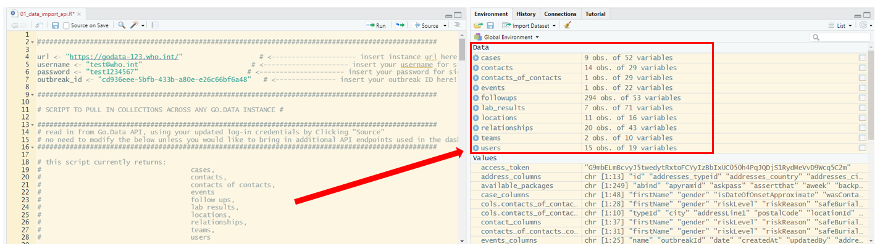Open the List view dropdown
The width and height of the screenshot is (880, 249).
tap(841, 25)
